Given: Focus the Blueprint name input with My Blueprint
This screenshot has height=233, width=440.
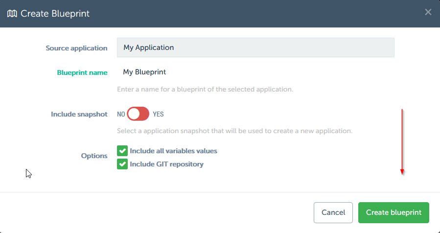Looking at the screenshot, I should 255,72.
